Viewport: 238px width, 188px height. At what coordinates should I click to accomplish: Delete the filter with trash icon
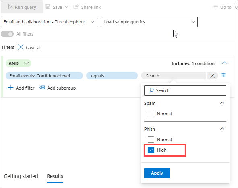click(x=224, y=75)
